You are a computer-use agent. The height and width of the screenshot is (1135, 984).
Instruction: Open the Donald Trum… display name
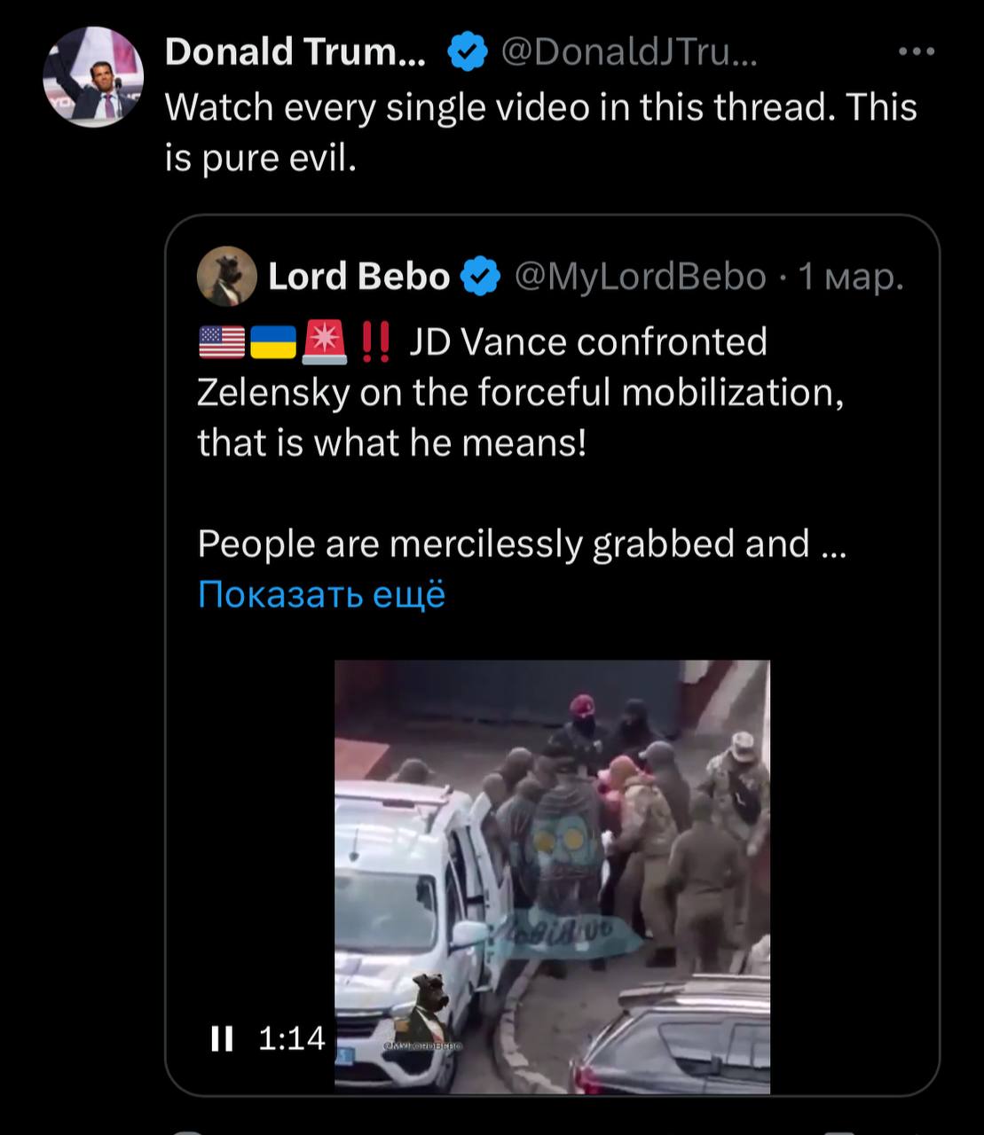tap(295, 53)
